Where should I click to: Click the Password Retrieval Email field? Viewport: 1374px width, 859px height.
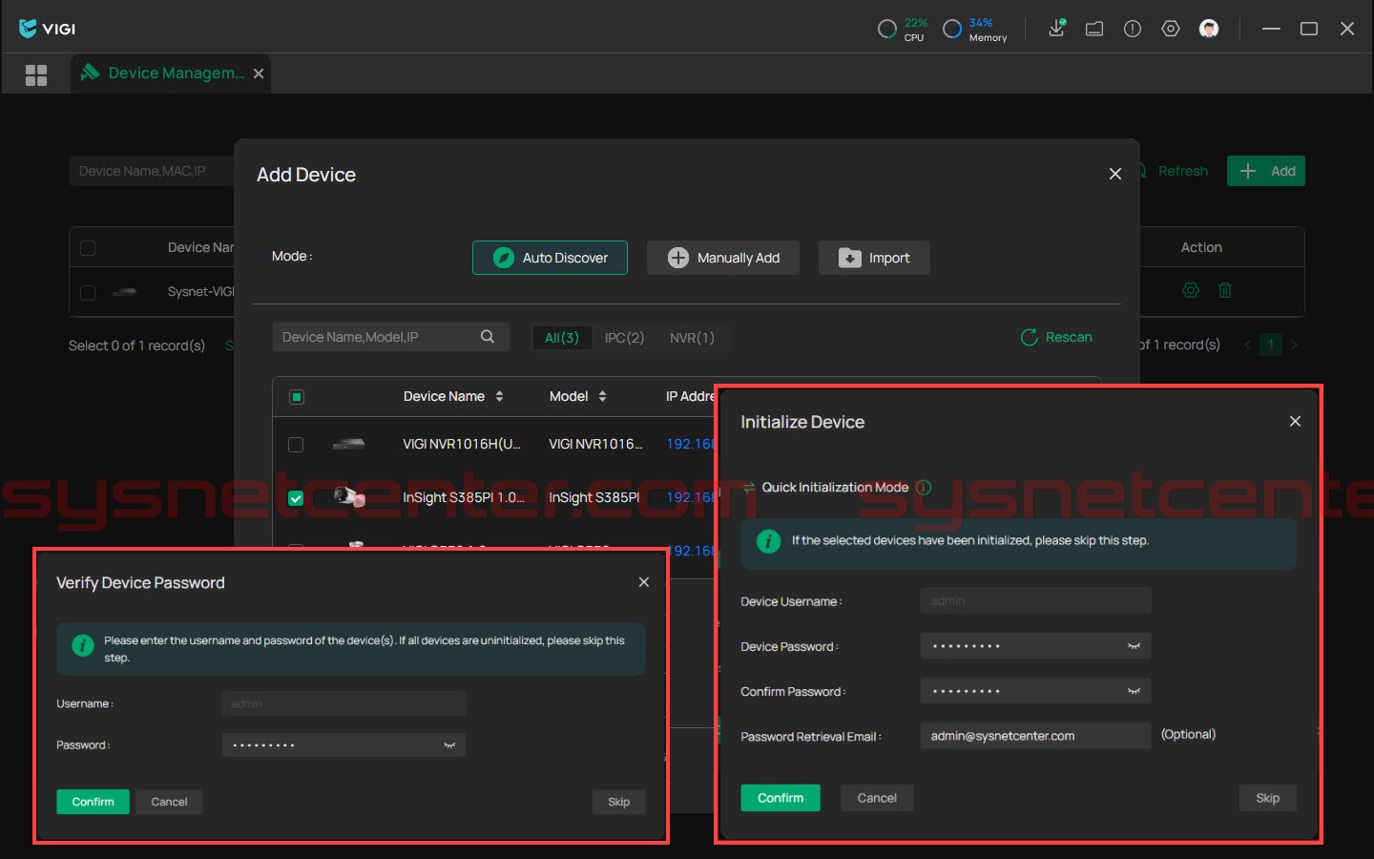pyautogui.click(x=1034, y=736)
